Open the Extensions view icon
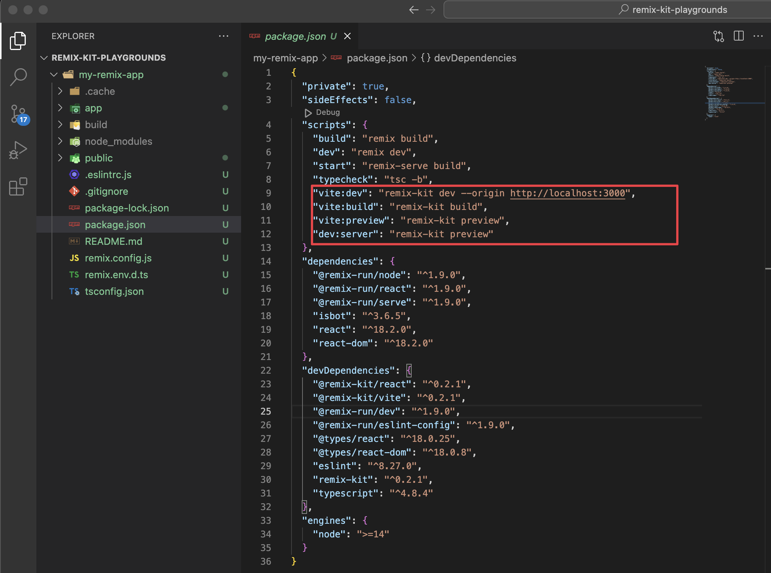This screenshot has width=771, height=573. (x=18, y=187)
